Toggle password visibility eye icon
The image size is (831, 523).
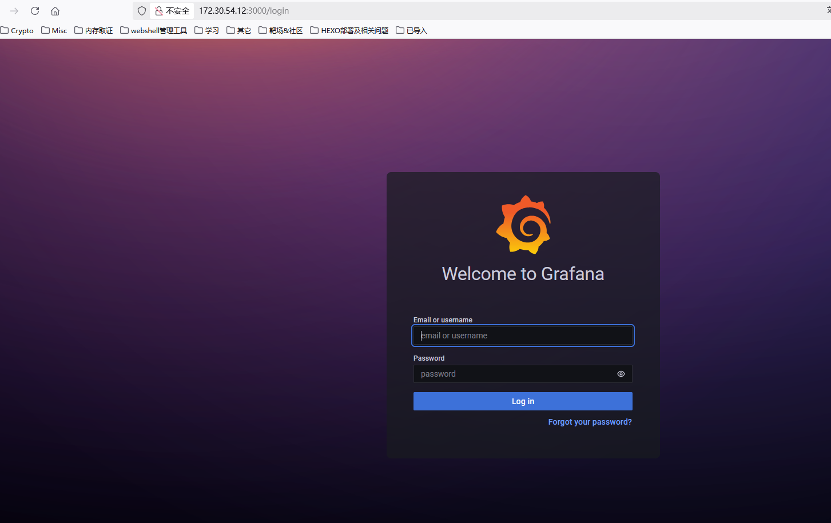coord(621,374)
